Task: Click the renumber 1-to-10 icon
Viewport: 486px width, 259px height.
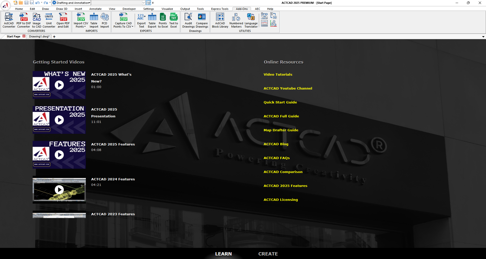Action: (x=274, y=16)
